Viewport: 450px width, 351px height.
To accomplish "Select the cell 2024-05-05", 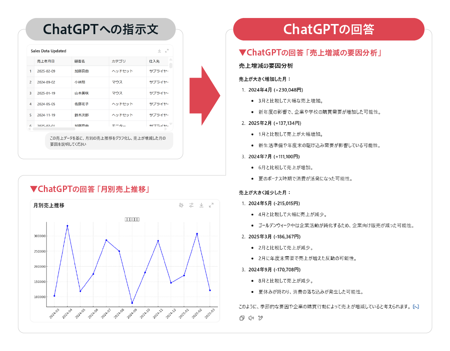I will point(53,104).
